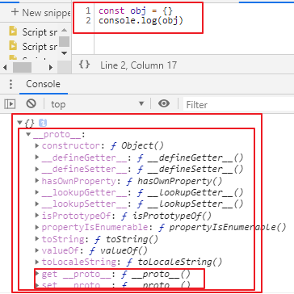Expand the __lookupGetter__ property
This screenshot has height=294, width=294.
pyautogui.click(x=37, y=192)
